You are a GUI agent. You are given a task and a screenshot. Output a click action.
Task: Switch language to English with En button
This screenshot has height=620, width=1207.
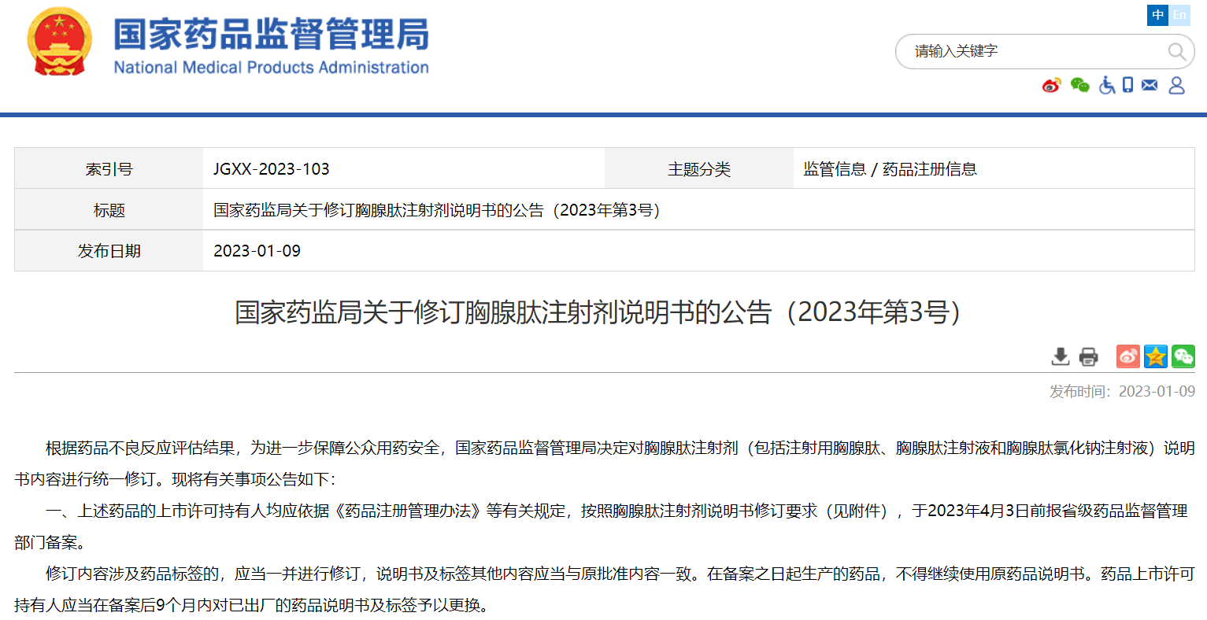(1179, 15)
